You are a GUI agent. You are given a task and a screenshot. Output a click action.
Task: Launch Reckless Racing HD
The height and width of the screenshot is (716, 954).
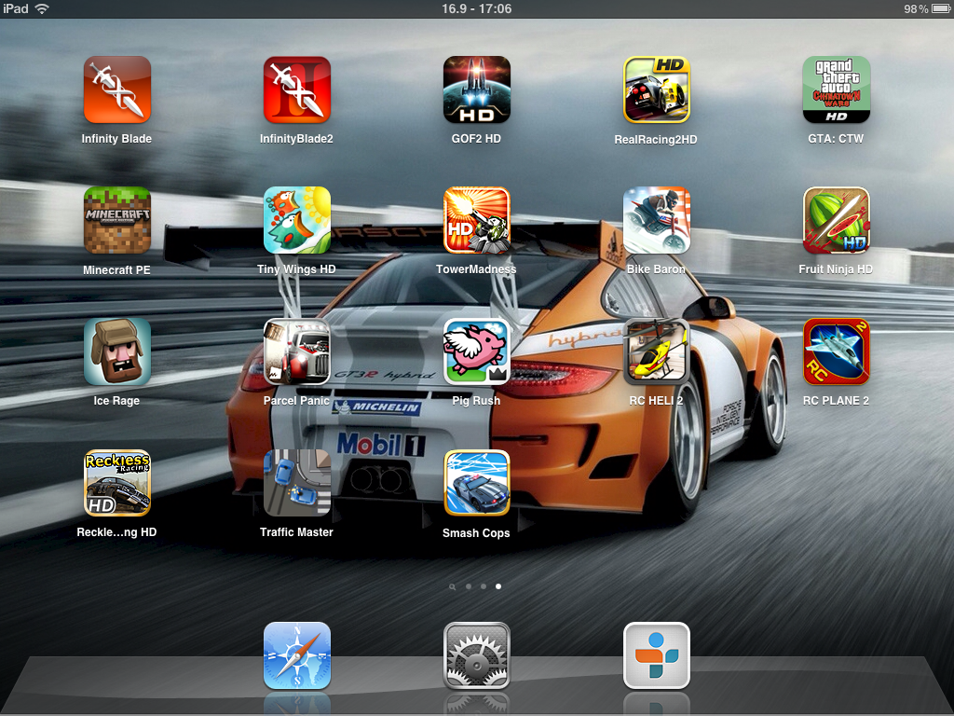tap(116, 483)
